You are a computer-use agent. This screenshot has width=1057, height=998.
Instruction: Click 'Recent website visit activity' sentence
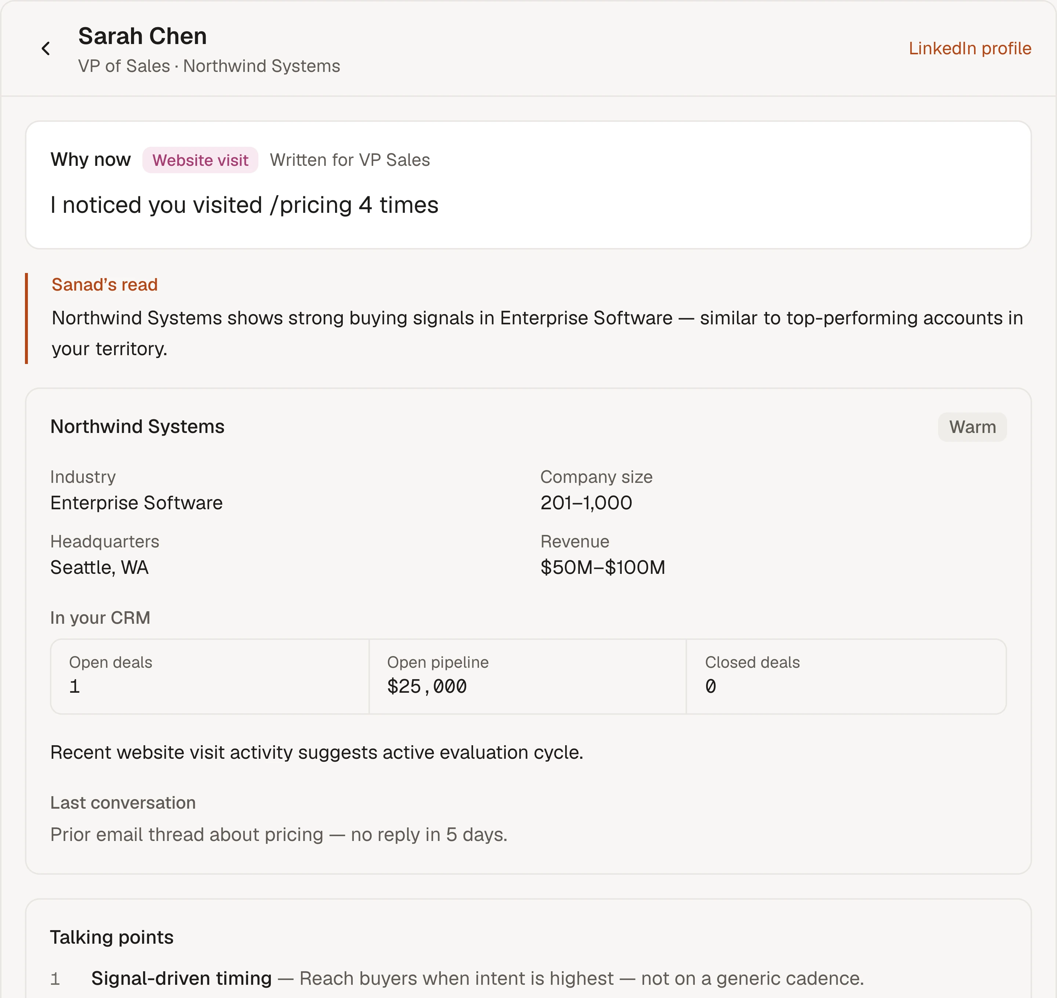click(x=317, y=753)
